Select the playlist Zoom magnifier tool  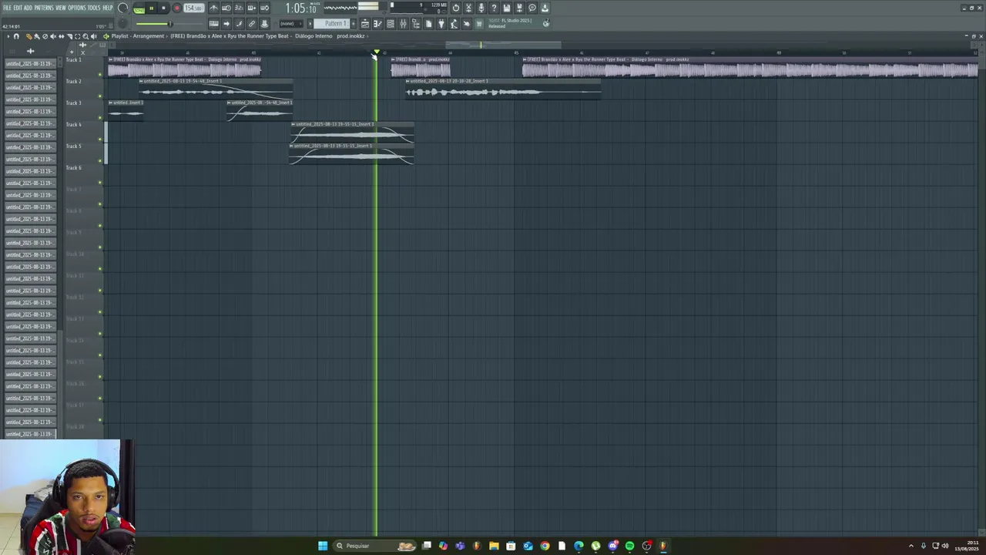(x=86, y=36)
